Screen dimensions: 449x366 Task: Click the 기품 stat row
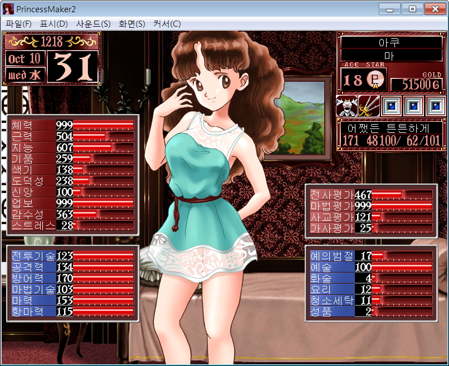coord(73,159)
